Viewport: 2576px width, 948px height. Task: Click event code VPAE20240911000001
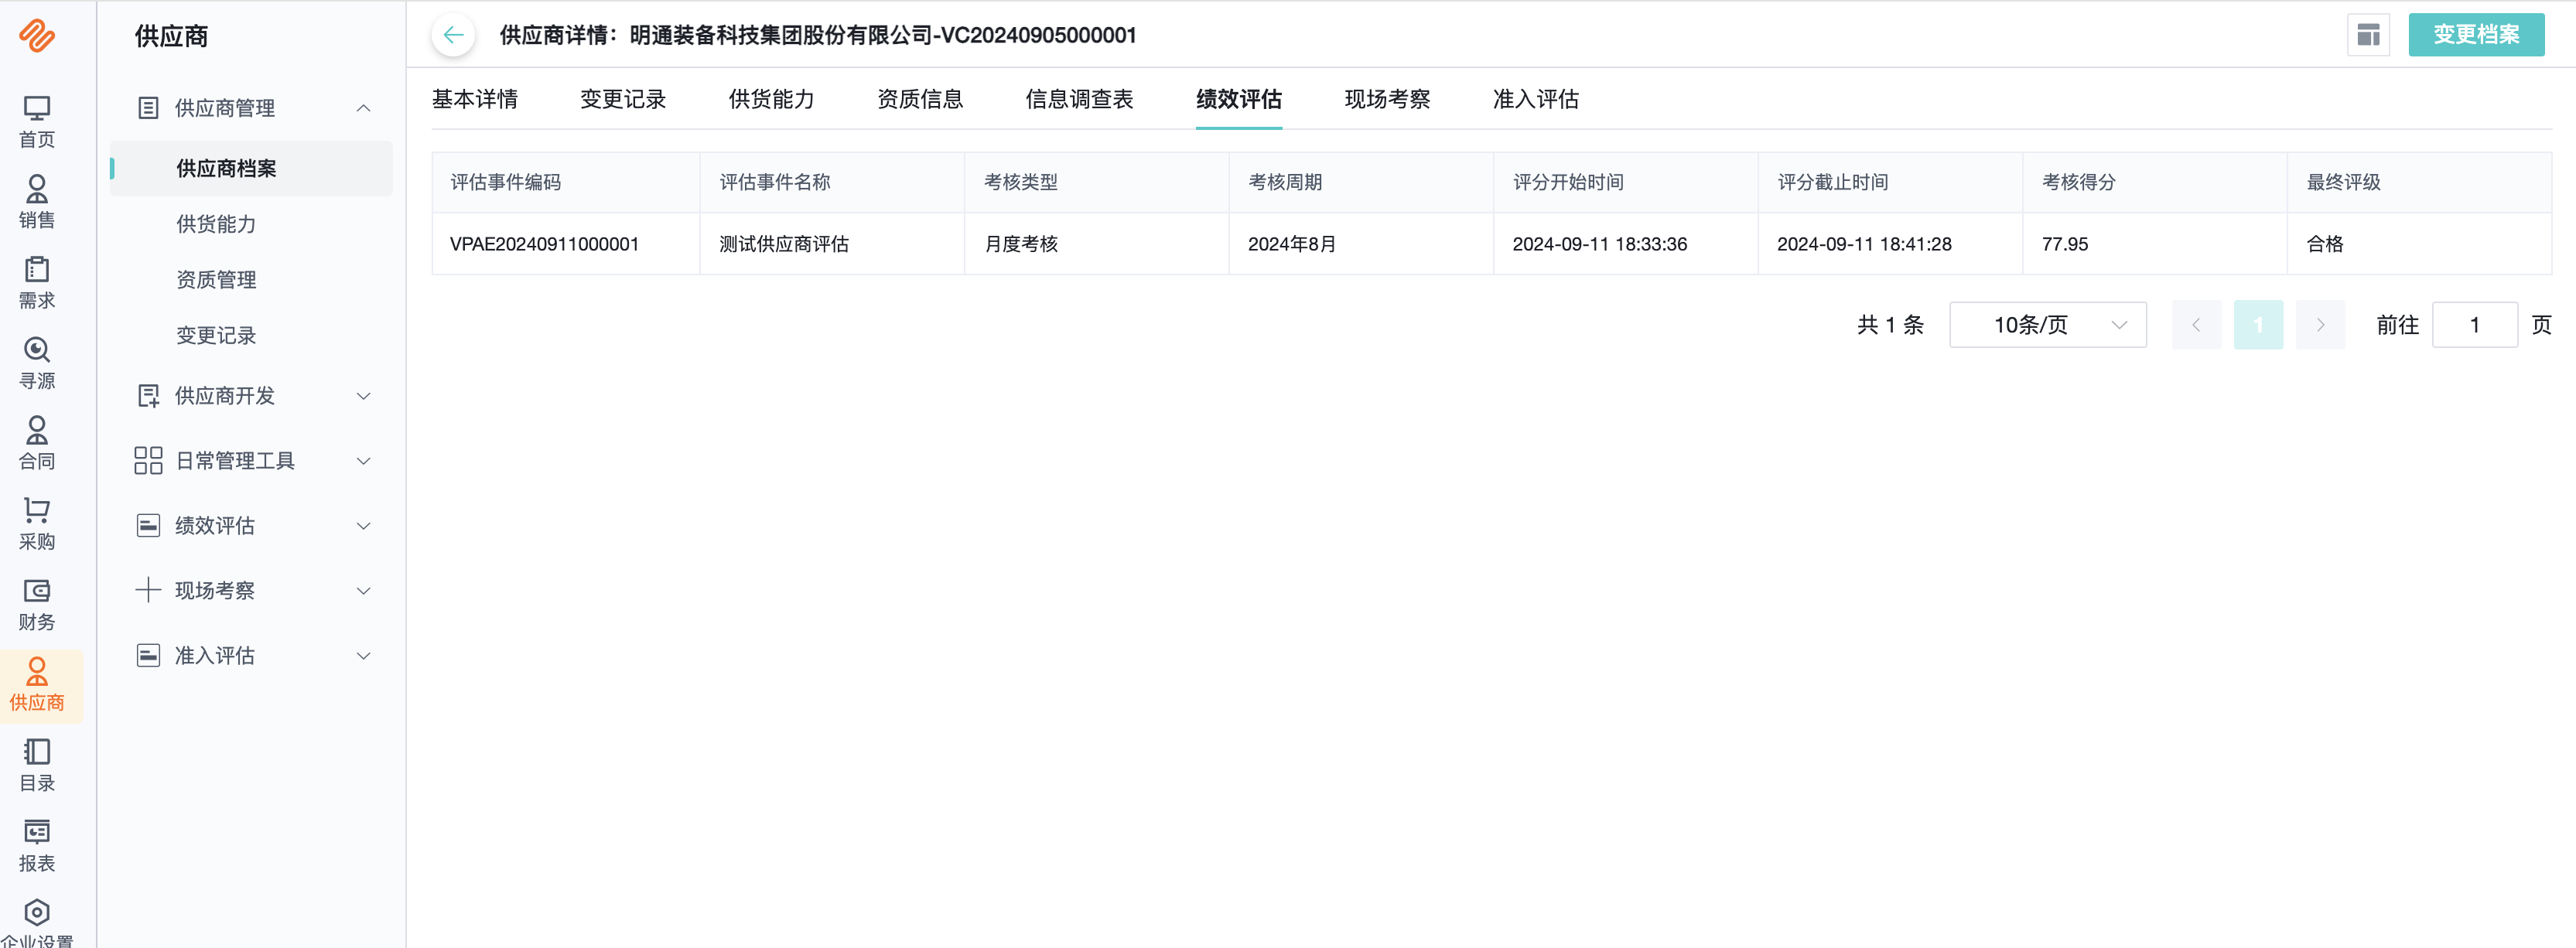pos(544,244)
